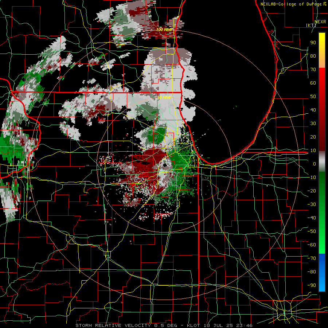Click the -80 value on velocity scale
The width and height of the screenshot is (328, 328).
[312, 272]
